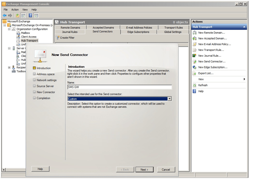
Task: Click the Forward arrow toolbar icon
Action: 10,16
